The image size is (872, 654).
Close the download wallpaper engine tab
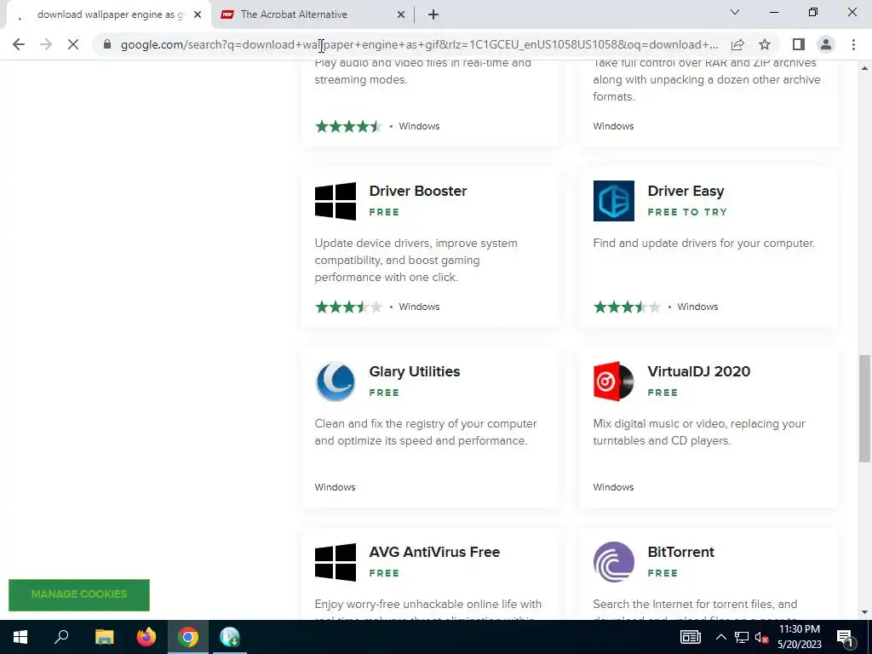[198, 14]
